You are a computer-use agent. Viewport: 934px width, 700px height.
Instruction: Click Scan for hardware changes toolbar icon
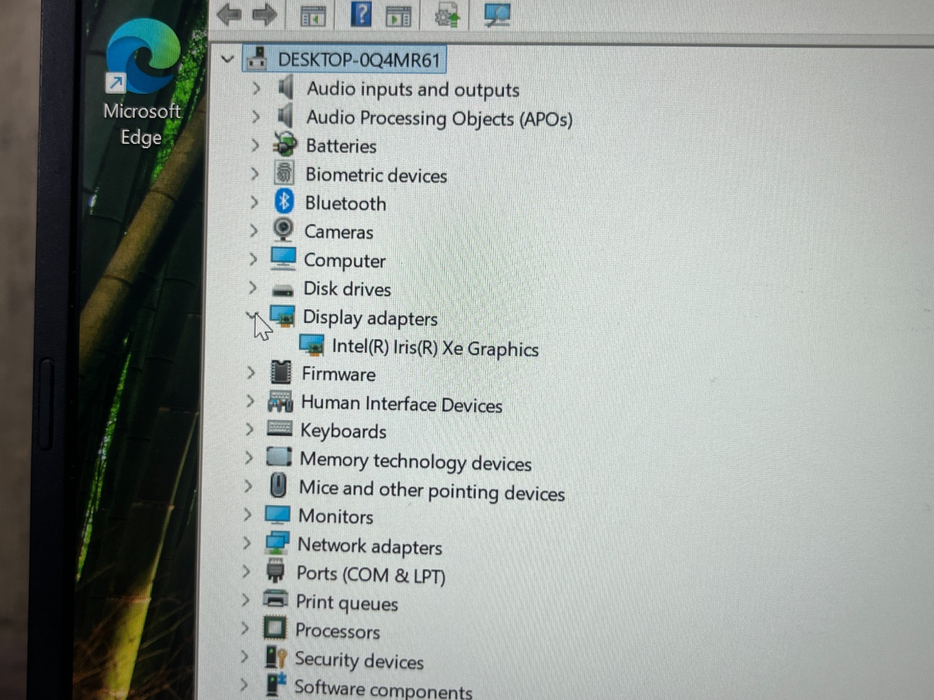(x=497, y=14)
